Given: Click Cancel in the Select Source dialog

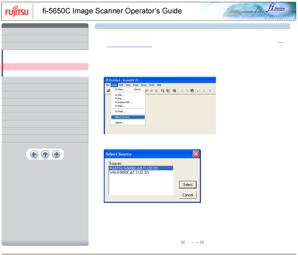Looking at the screenshot, I should pyautogui.click(x=188, y=195).
